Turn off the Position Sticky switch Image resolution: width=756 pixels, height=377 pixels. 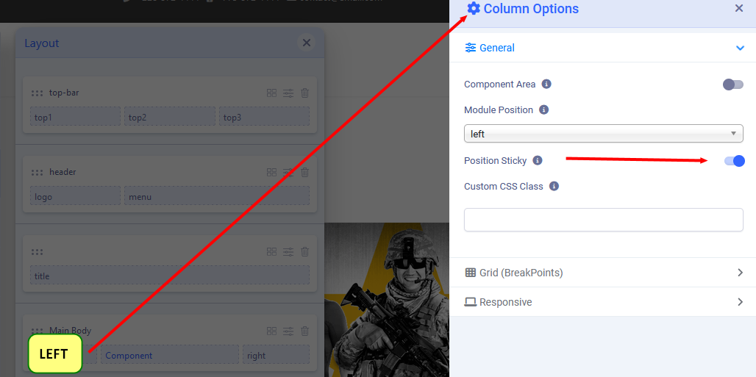tap(734, 161)
